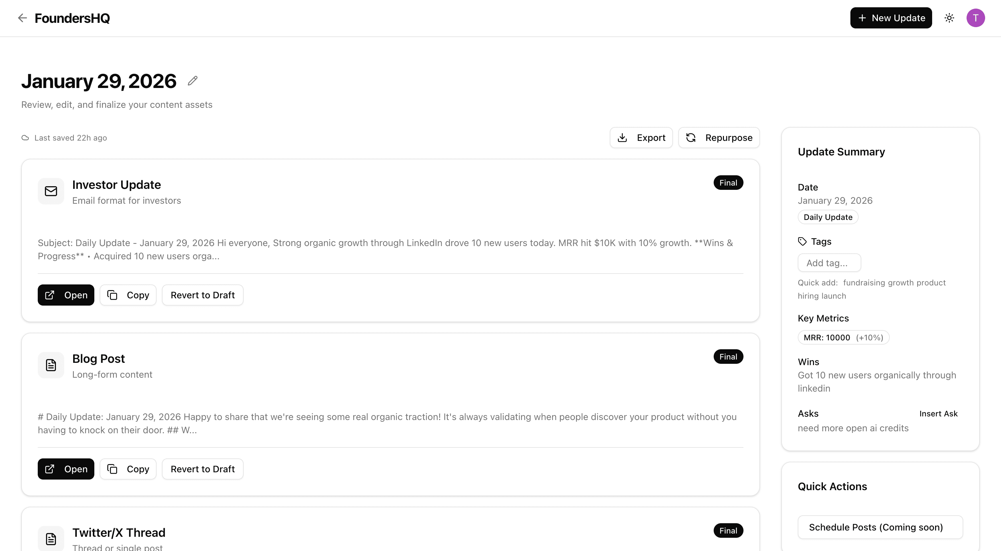Viewport: 1001px width, 551px height.
Task: Open the user avatar menu
Action: [976, 18]
